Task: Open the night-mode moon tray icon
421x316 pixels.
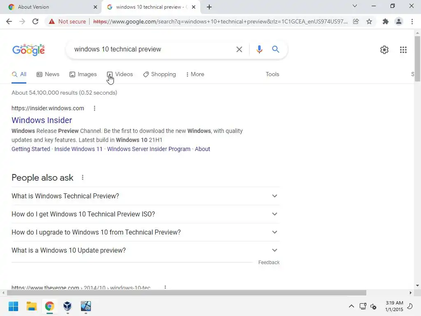Action: [410, 306]
